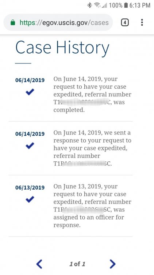Go to previous page with left chevron
Image resolution: width=154 pixels, height=275 pixels.
39,264
